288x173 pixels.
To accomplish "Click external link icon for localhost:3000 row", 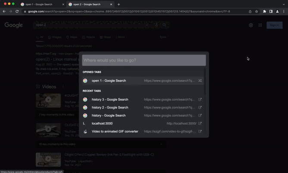I will click(200, 124).
